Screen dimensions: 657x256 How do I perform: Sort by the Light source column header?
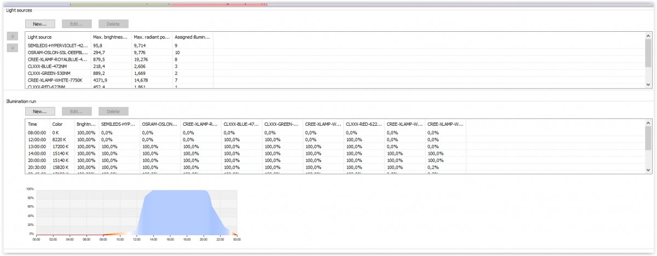[58, 37]
